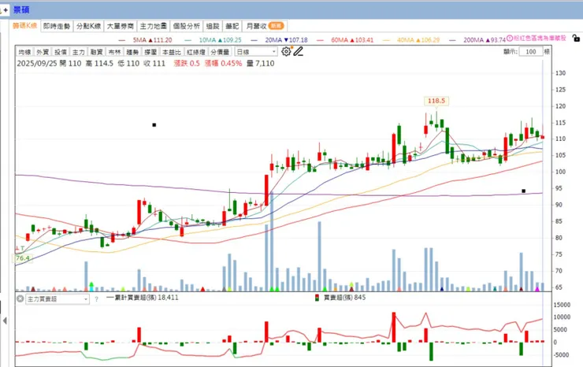583x367 pixels.
Task: Click the plus icon beside 景碩 title
Action: pyautogui.click(x=6, y=10)
